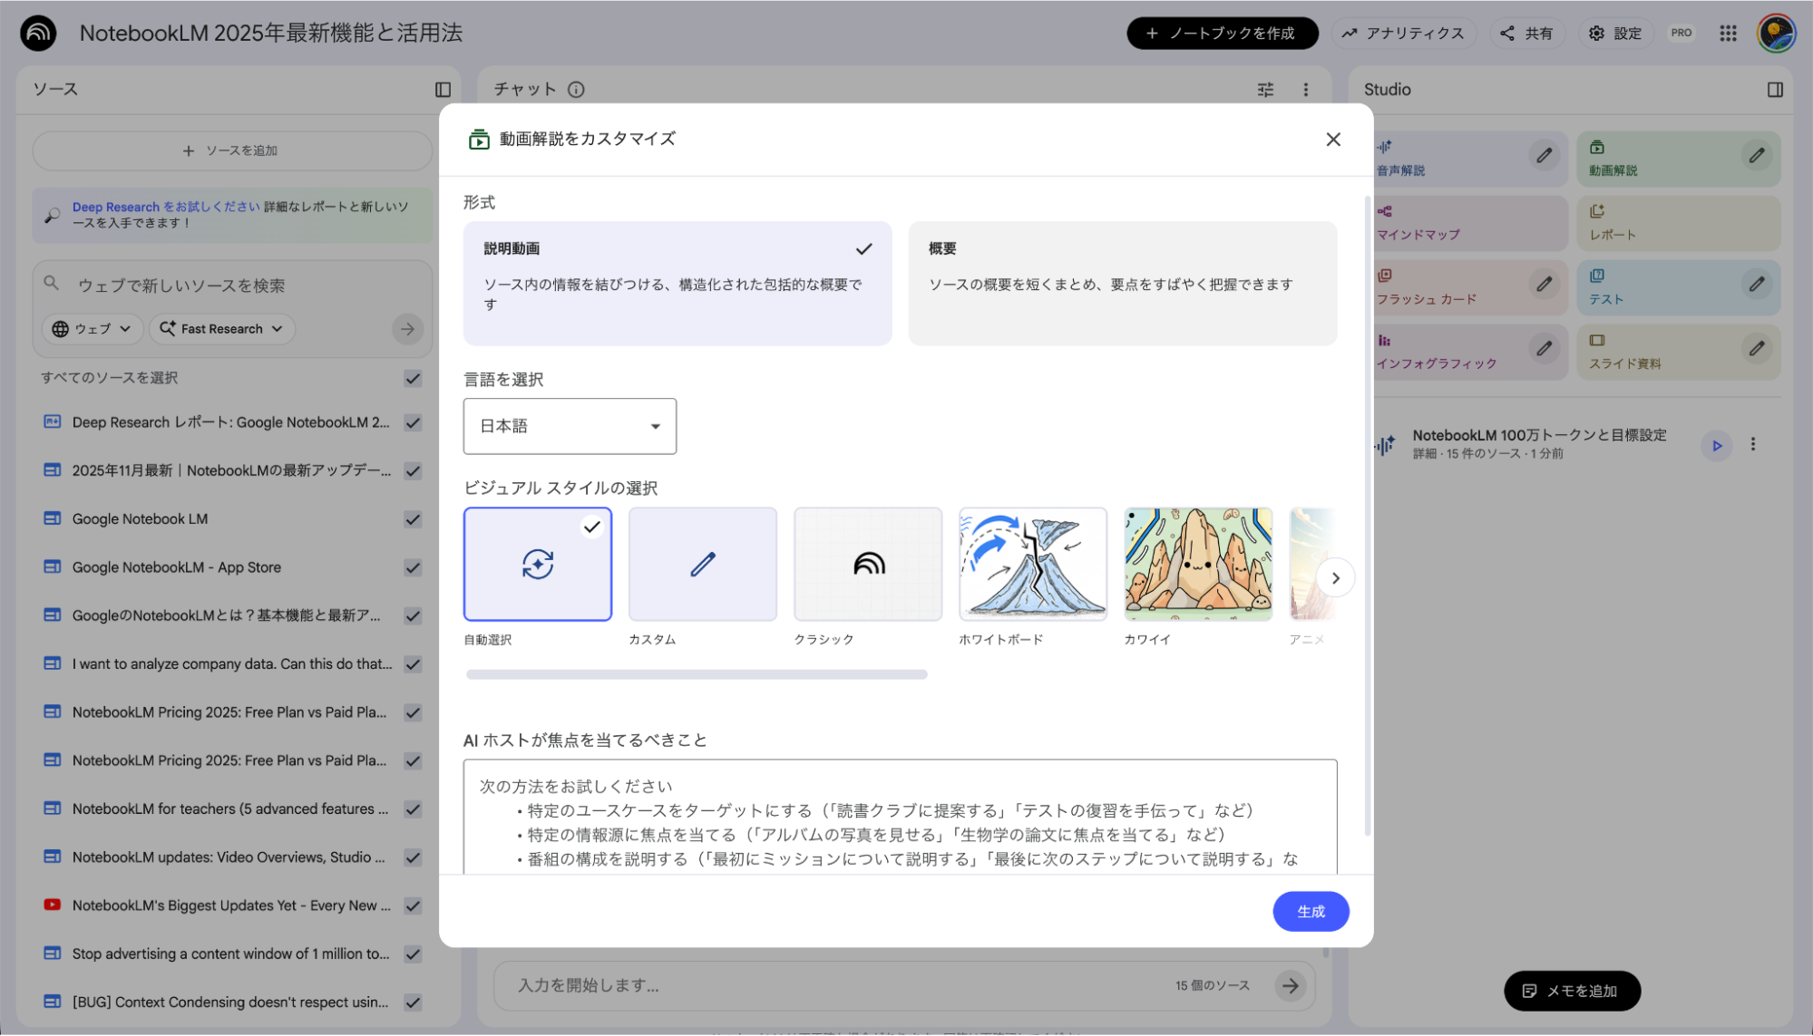The width and height of the screenshot is (1813, 1036).
Task: Click the インフォグラフィック icon in Studio
Action: [1383, 352]
